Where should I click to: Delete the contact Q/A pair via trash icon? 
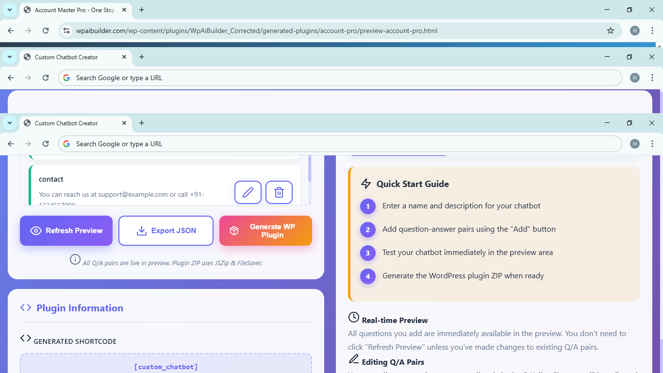tap(279, 192)
